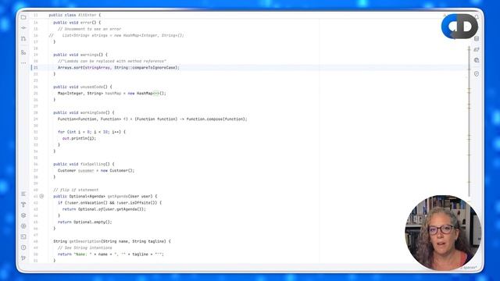Open the Terminal tool window icon

click(x=23, y=237)
